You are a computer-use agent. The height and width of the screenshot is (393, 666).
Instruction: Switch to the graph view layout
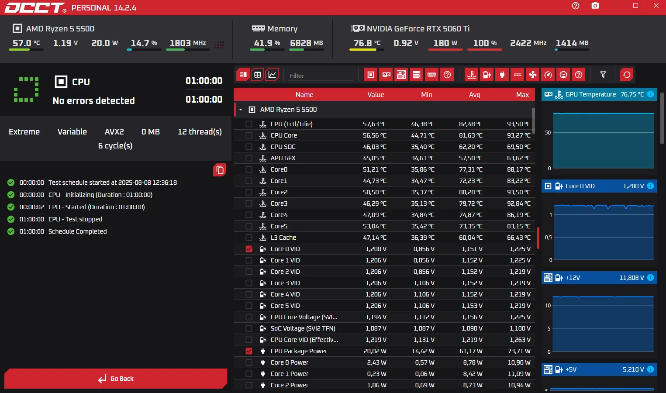click(272, 75)
